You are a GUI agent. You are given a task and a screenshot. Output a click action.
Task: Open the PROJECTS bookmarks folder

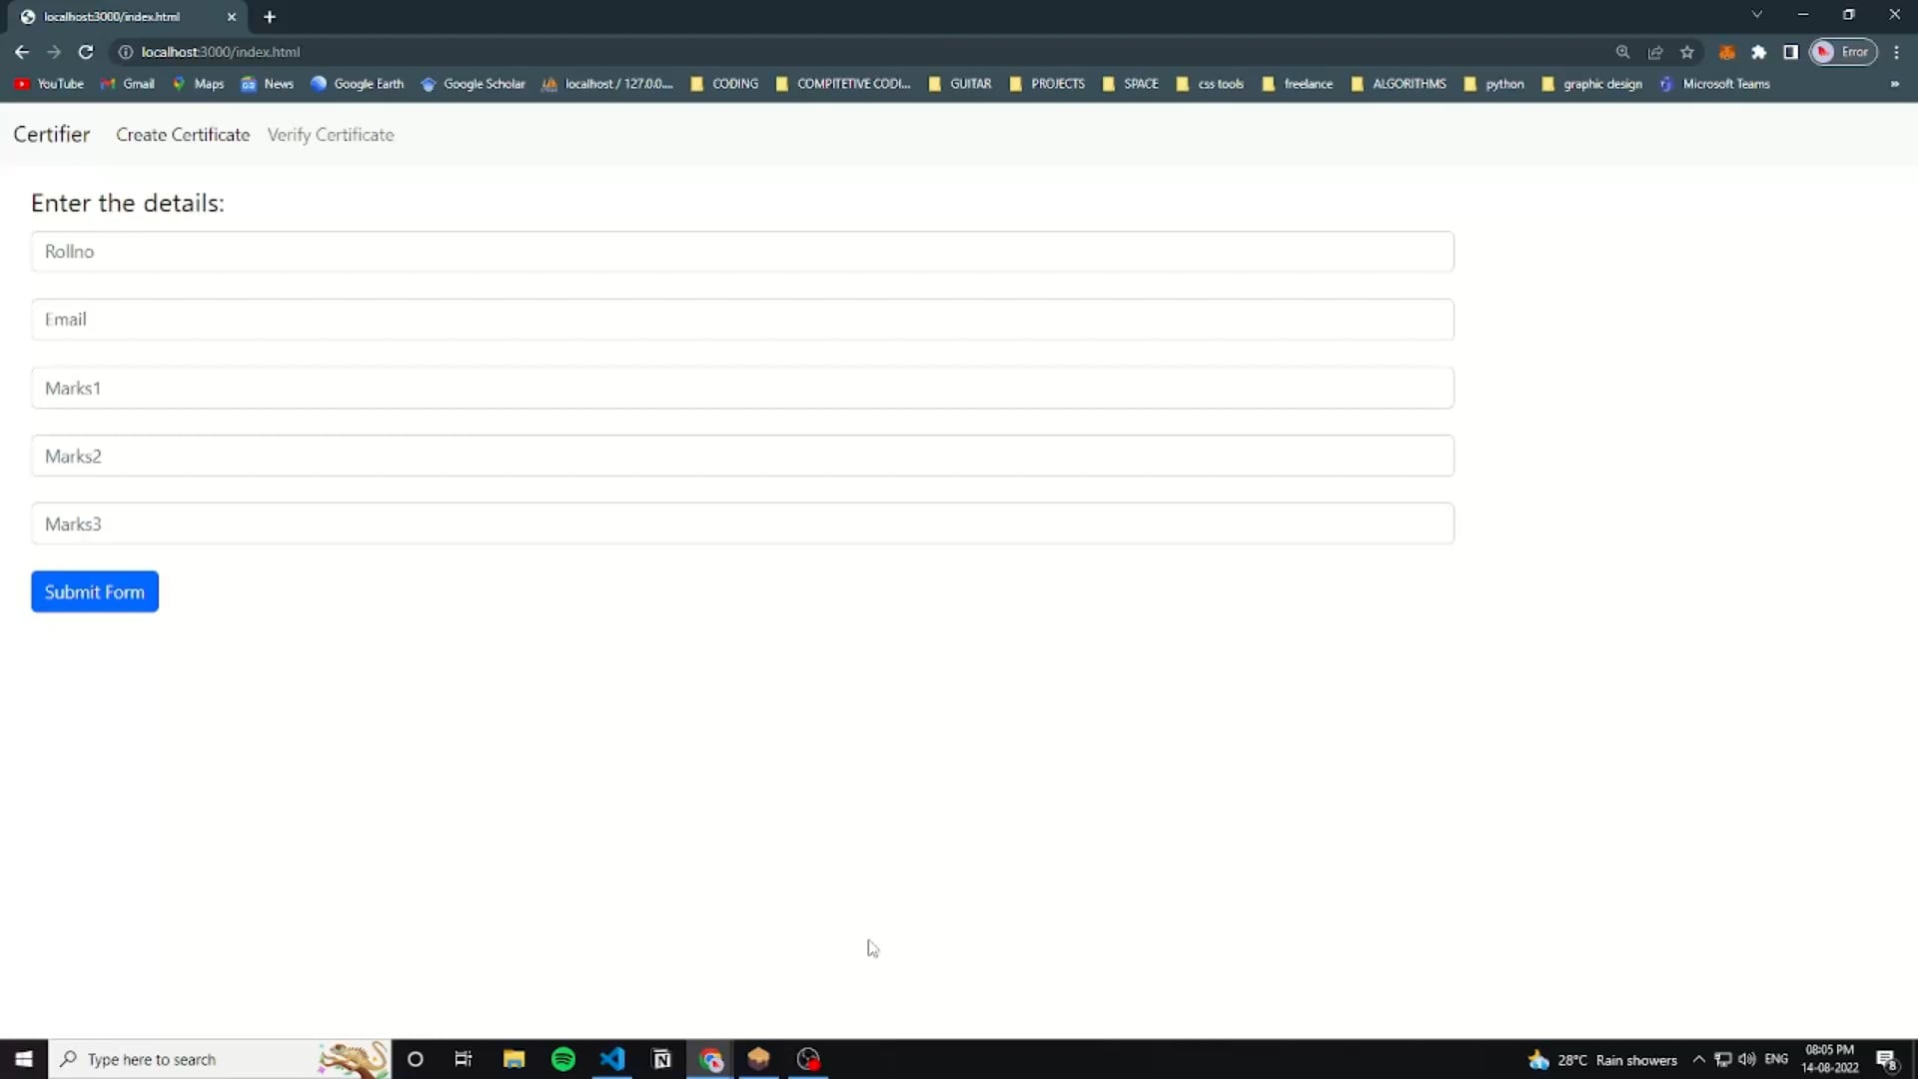(x=1047, y=84)
